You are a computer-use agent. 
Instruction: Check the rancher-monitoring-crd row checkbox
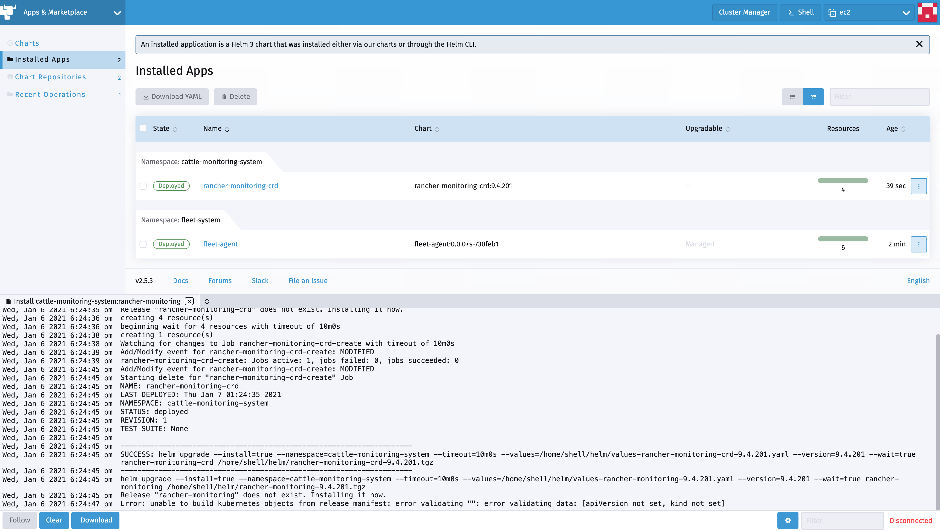click(x=143, y=186)
